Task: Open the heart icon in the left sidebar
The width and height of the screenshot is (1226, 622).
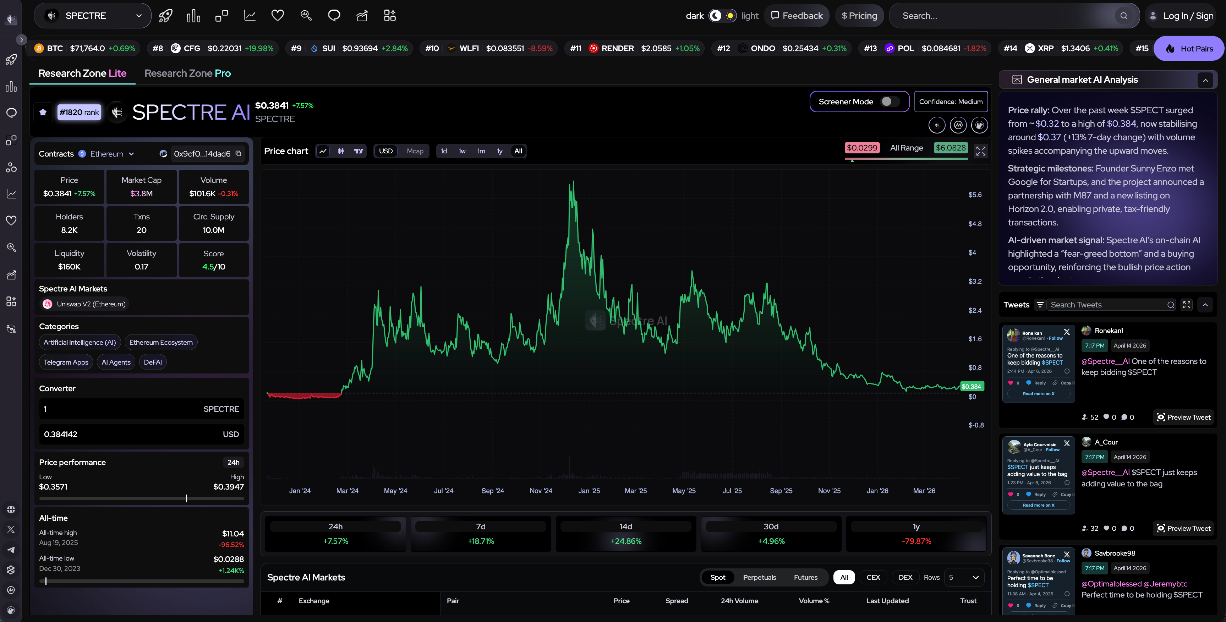Action: (x=11, y=220)
